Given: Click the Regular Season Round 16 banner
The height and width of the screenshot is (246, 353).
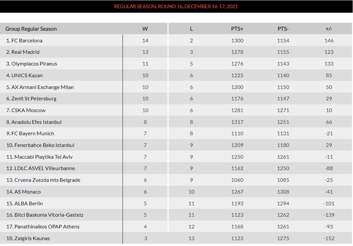Looking at the screenshot, I should pos(176,7).
